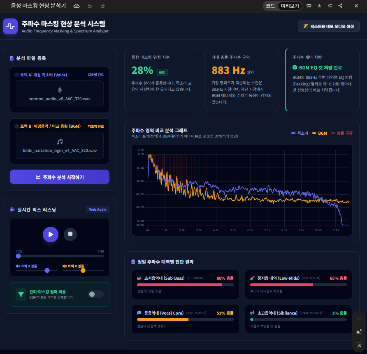Click 트랙 A: 대상 목소리 (Voice) heading
Viewport: 367px width, 354px height.
44,75
